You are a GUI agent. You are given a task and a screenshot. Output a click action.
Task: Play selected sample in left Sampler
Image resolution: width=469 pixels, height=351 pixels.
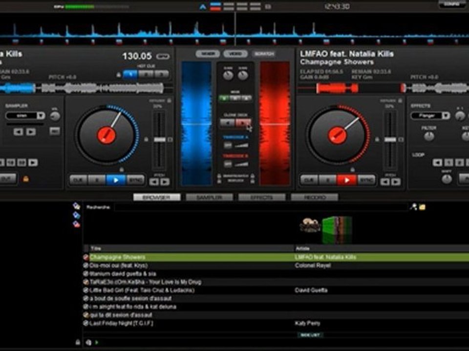pos(31,132)
